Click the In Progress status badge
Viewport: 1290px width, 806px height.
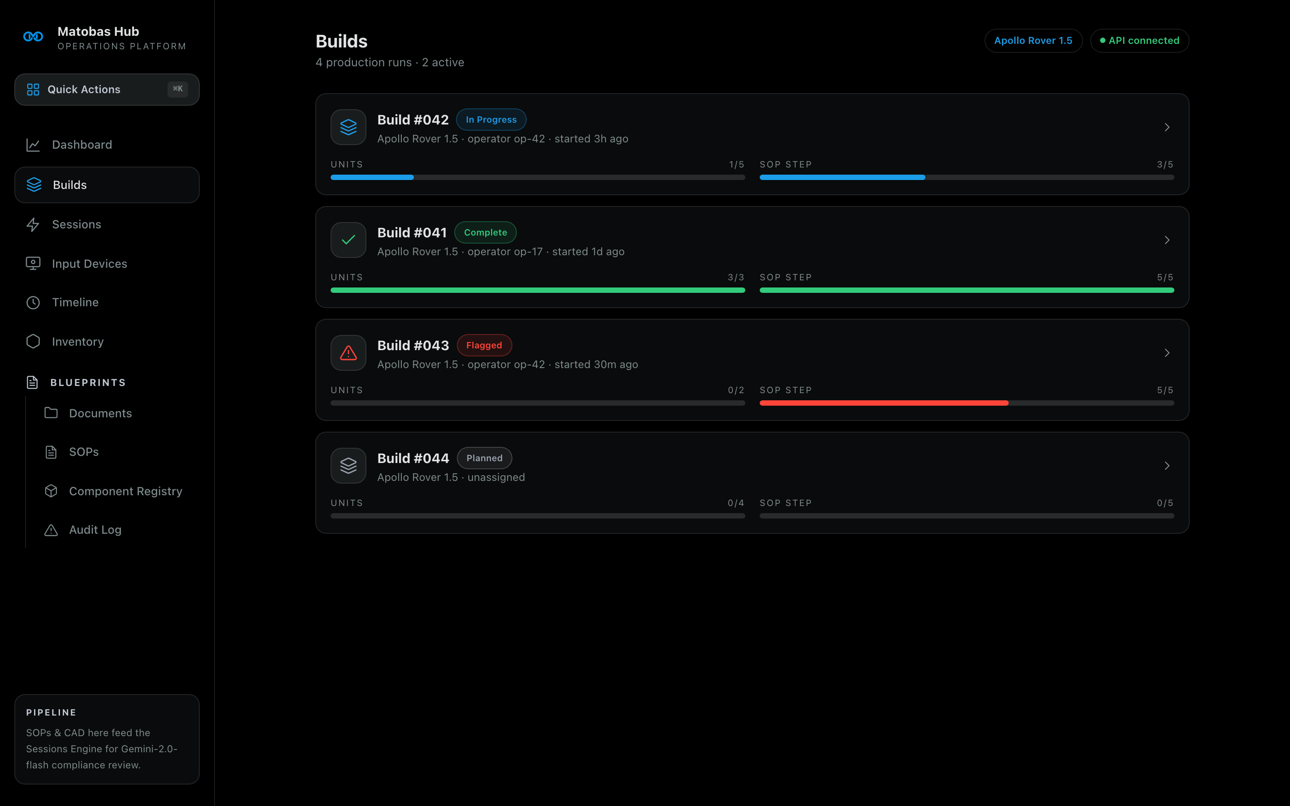click(x=491, y=120)
